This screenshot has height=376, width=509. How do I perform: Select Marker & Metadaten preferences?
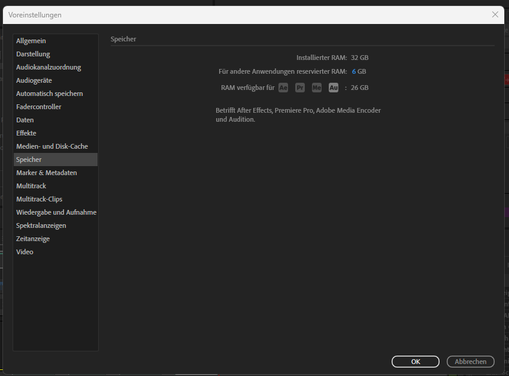coord(46,172)
